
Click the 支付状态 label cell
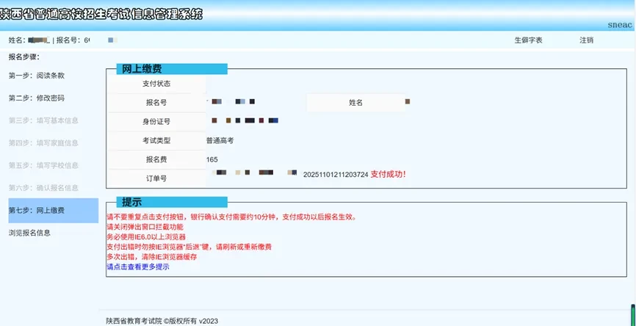[156, 84]
